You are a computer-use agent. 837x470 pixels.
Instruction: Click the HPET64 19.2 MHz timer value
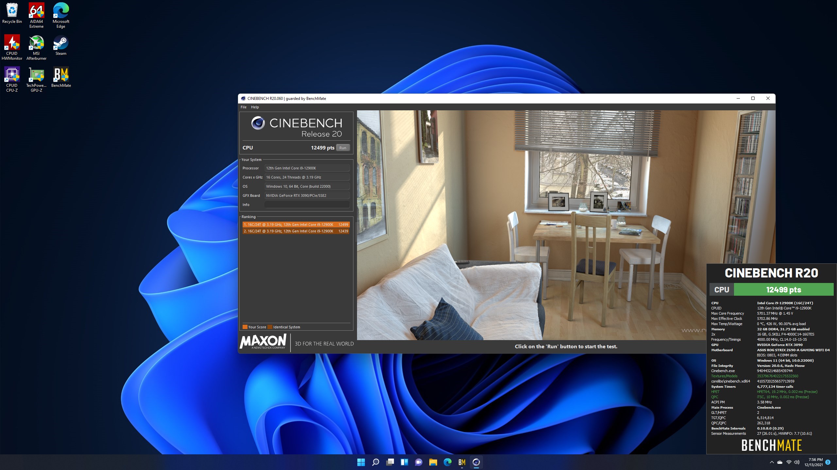[787, 392]
